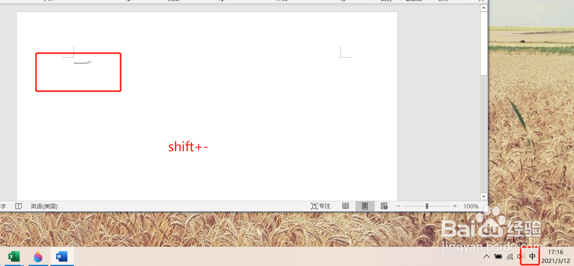This screenshot has height=266, width=574.
Task: Open the spelling and proofing check icon
Action: coord(19,206)
